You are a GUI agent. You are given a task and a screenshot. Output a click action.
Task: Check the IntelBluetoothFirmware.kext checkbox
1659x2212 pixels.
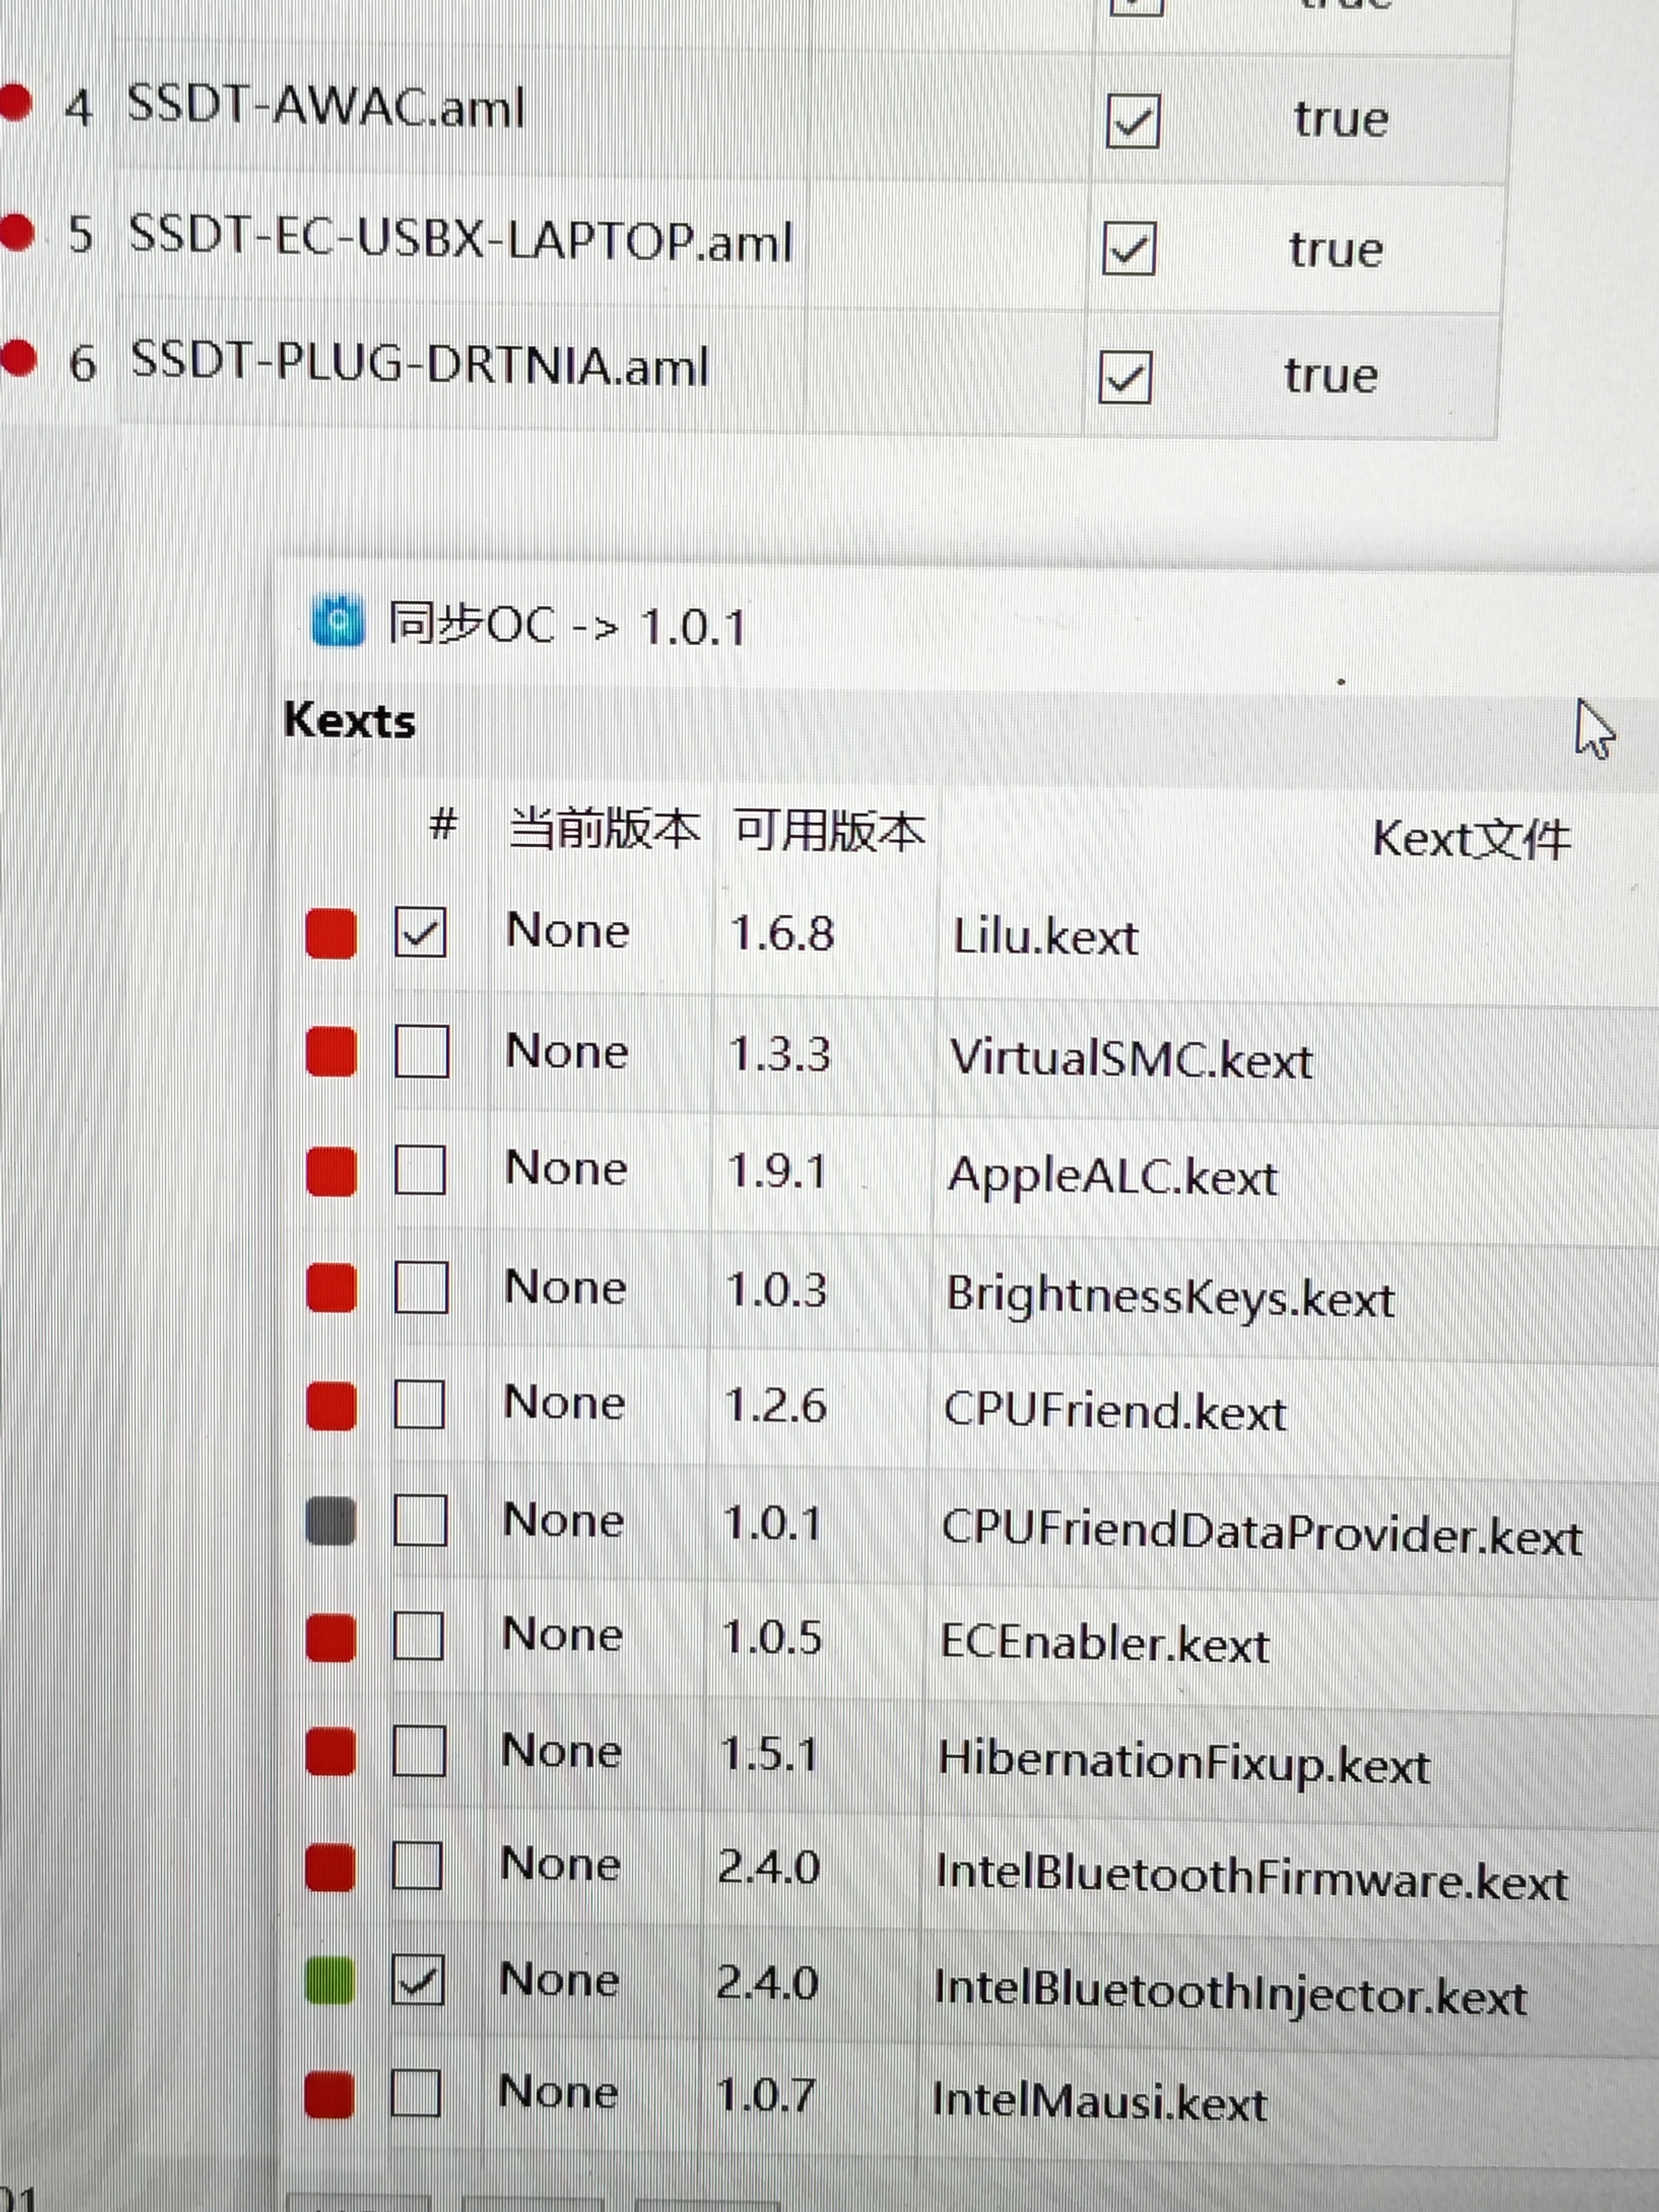coord(416,1864)
